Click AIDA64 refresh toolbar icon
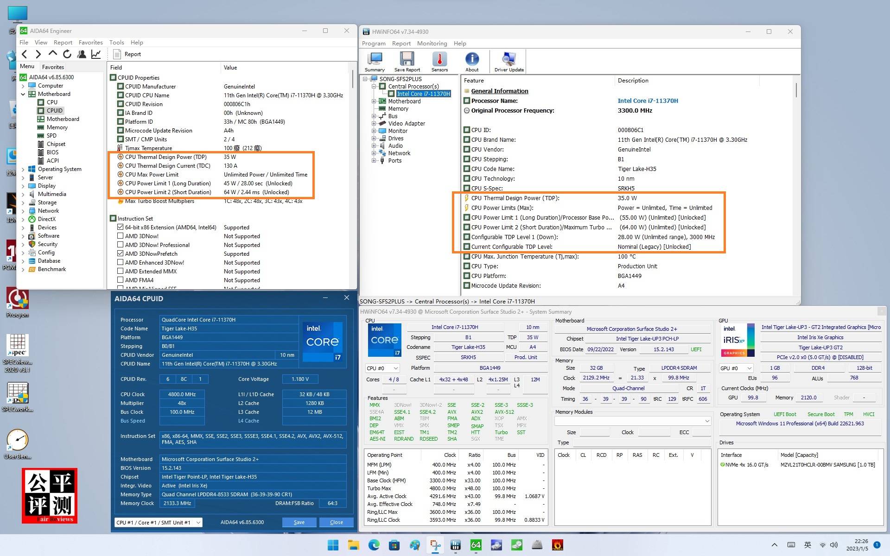 [67, 54]
